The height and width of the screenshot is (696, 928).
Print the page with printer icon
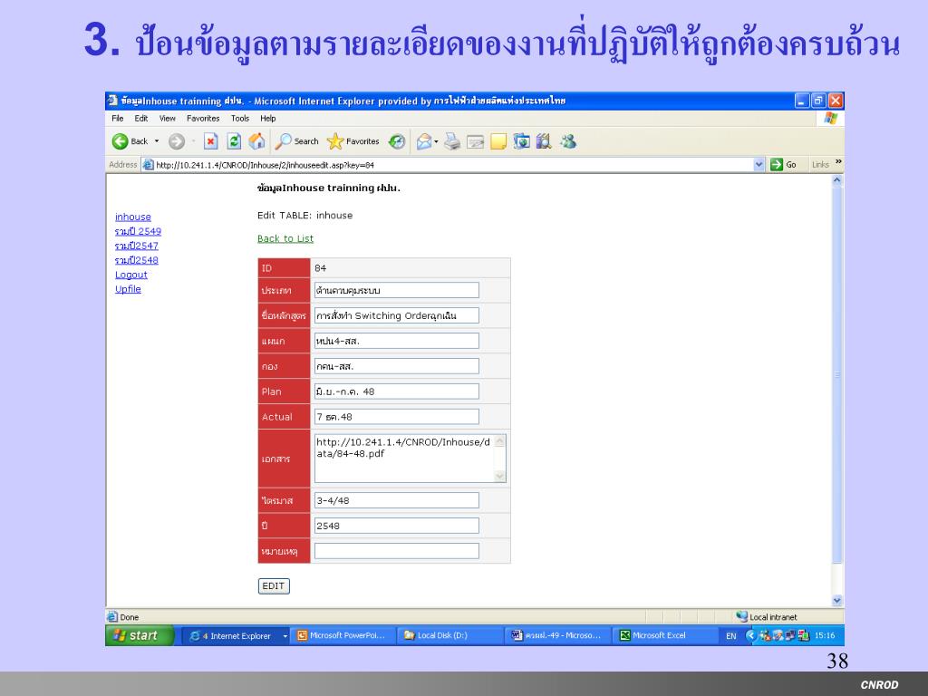click(x=452, y=141)
